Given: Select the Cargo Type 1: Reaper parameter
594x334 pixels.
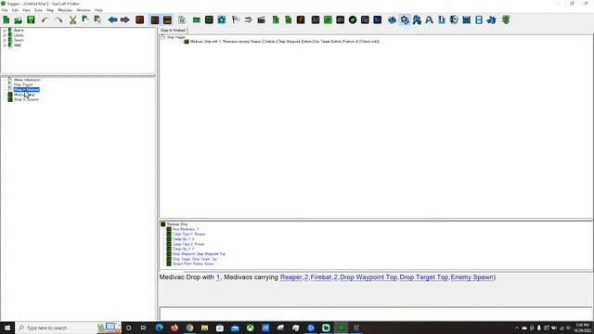Looking at the screenshot, I should [188, 235].
